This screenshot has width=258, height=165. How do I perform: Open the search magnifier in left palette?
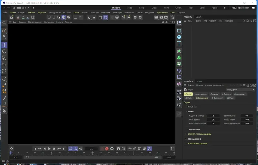pos(4,23)
